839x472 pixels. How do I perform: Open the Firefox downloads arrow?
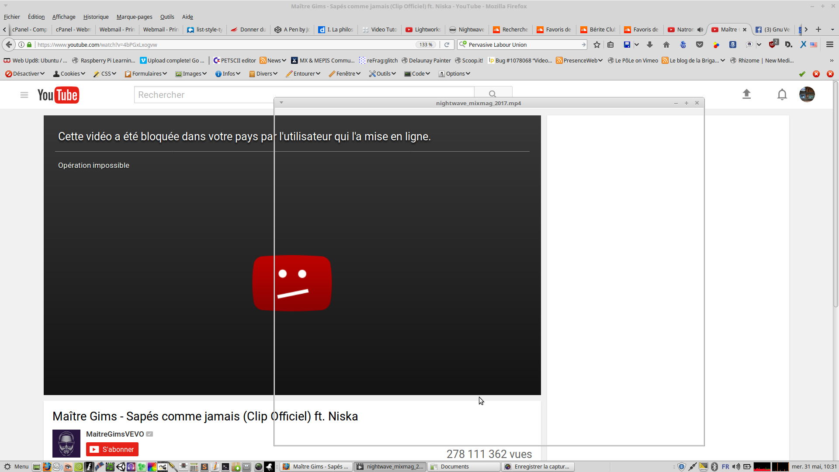point(650,45)
